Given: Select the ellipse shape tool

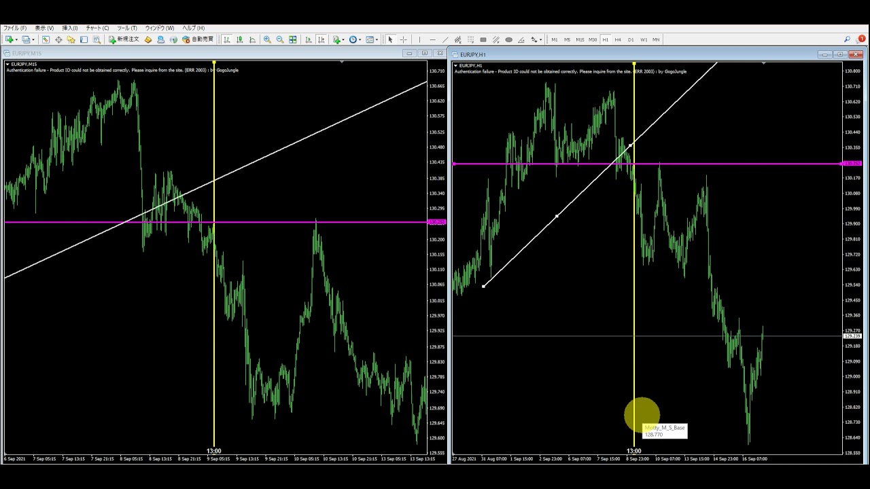Looking at the screenshot, I should pos(508,39).
